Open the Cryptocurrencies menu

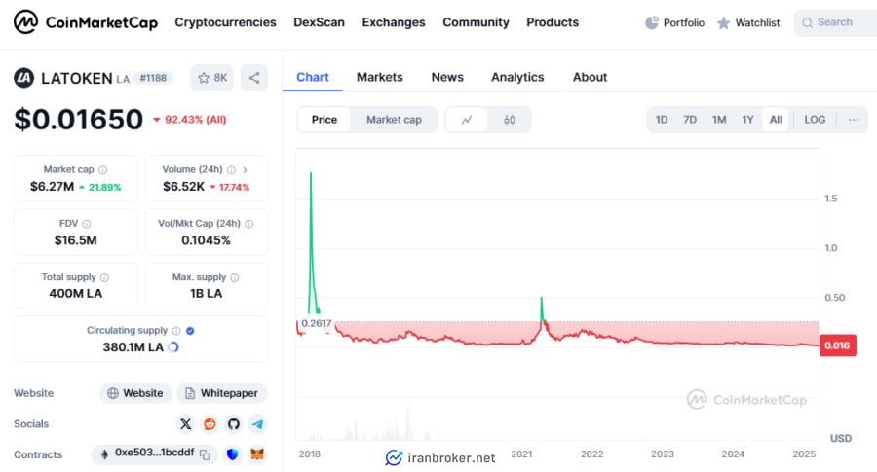point(225,22)
